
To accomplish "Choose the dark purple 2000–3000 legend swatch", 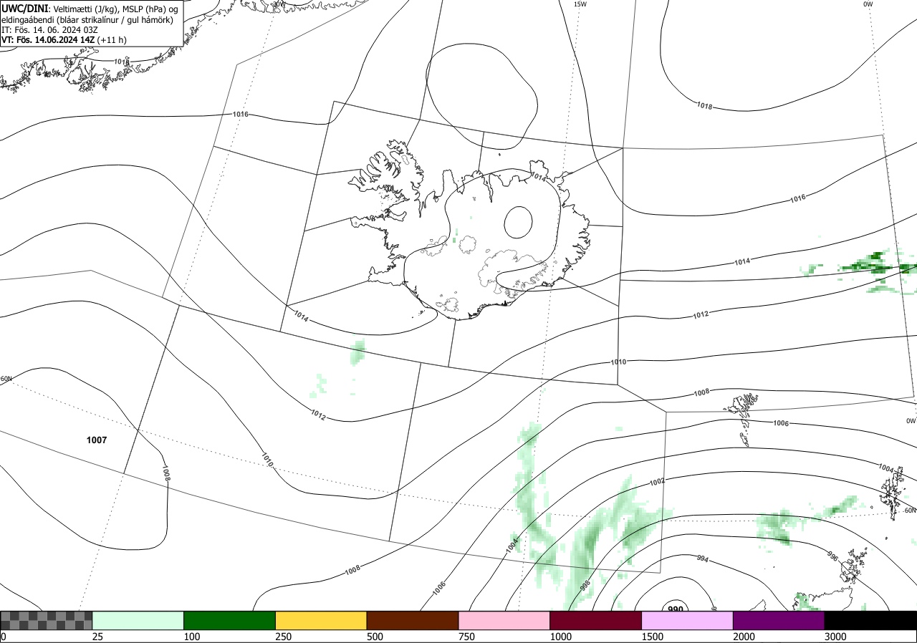I will (779, 620).
